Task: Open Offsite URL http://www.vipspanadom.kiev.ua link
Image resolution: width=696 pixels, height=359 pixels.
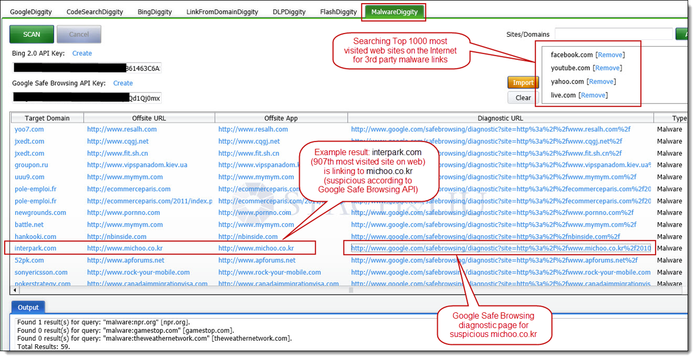Action: pos(137,165)
